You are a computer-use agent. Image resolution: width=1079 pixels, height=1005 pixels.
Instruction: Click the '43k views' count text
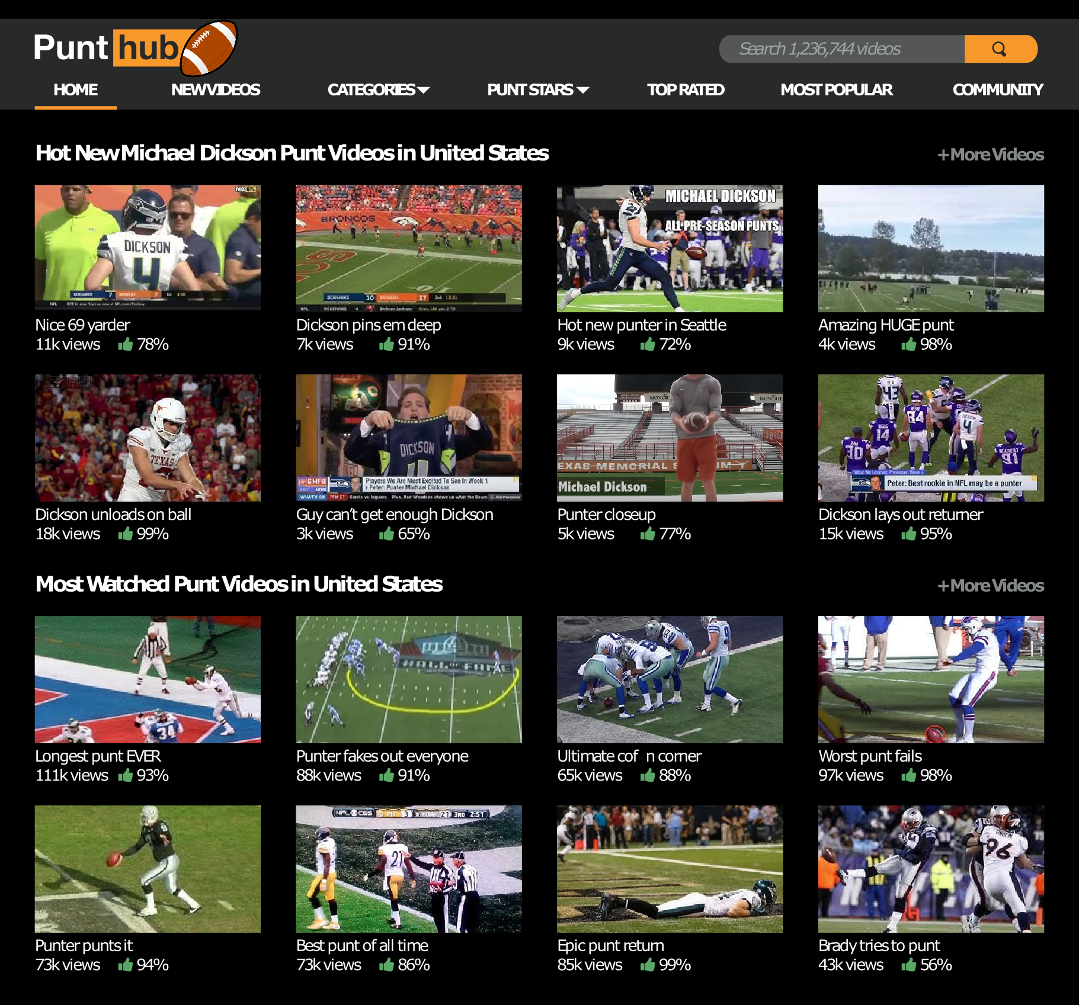[851, 965]
